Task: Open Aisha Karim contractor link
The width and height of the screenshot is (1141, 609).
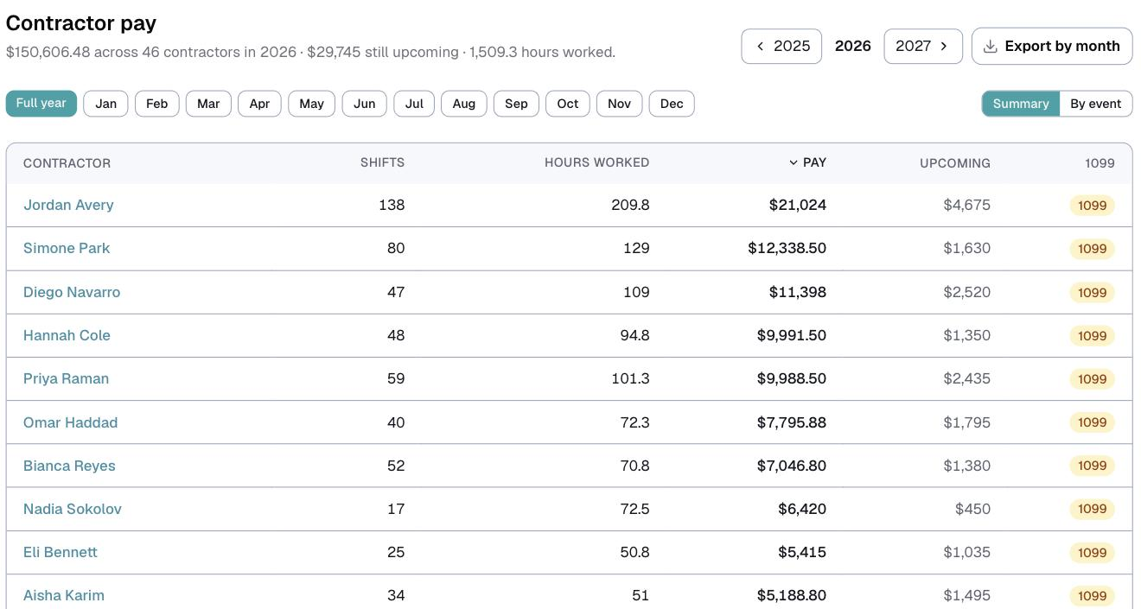Action: click(64, 596)
